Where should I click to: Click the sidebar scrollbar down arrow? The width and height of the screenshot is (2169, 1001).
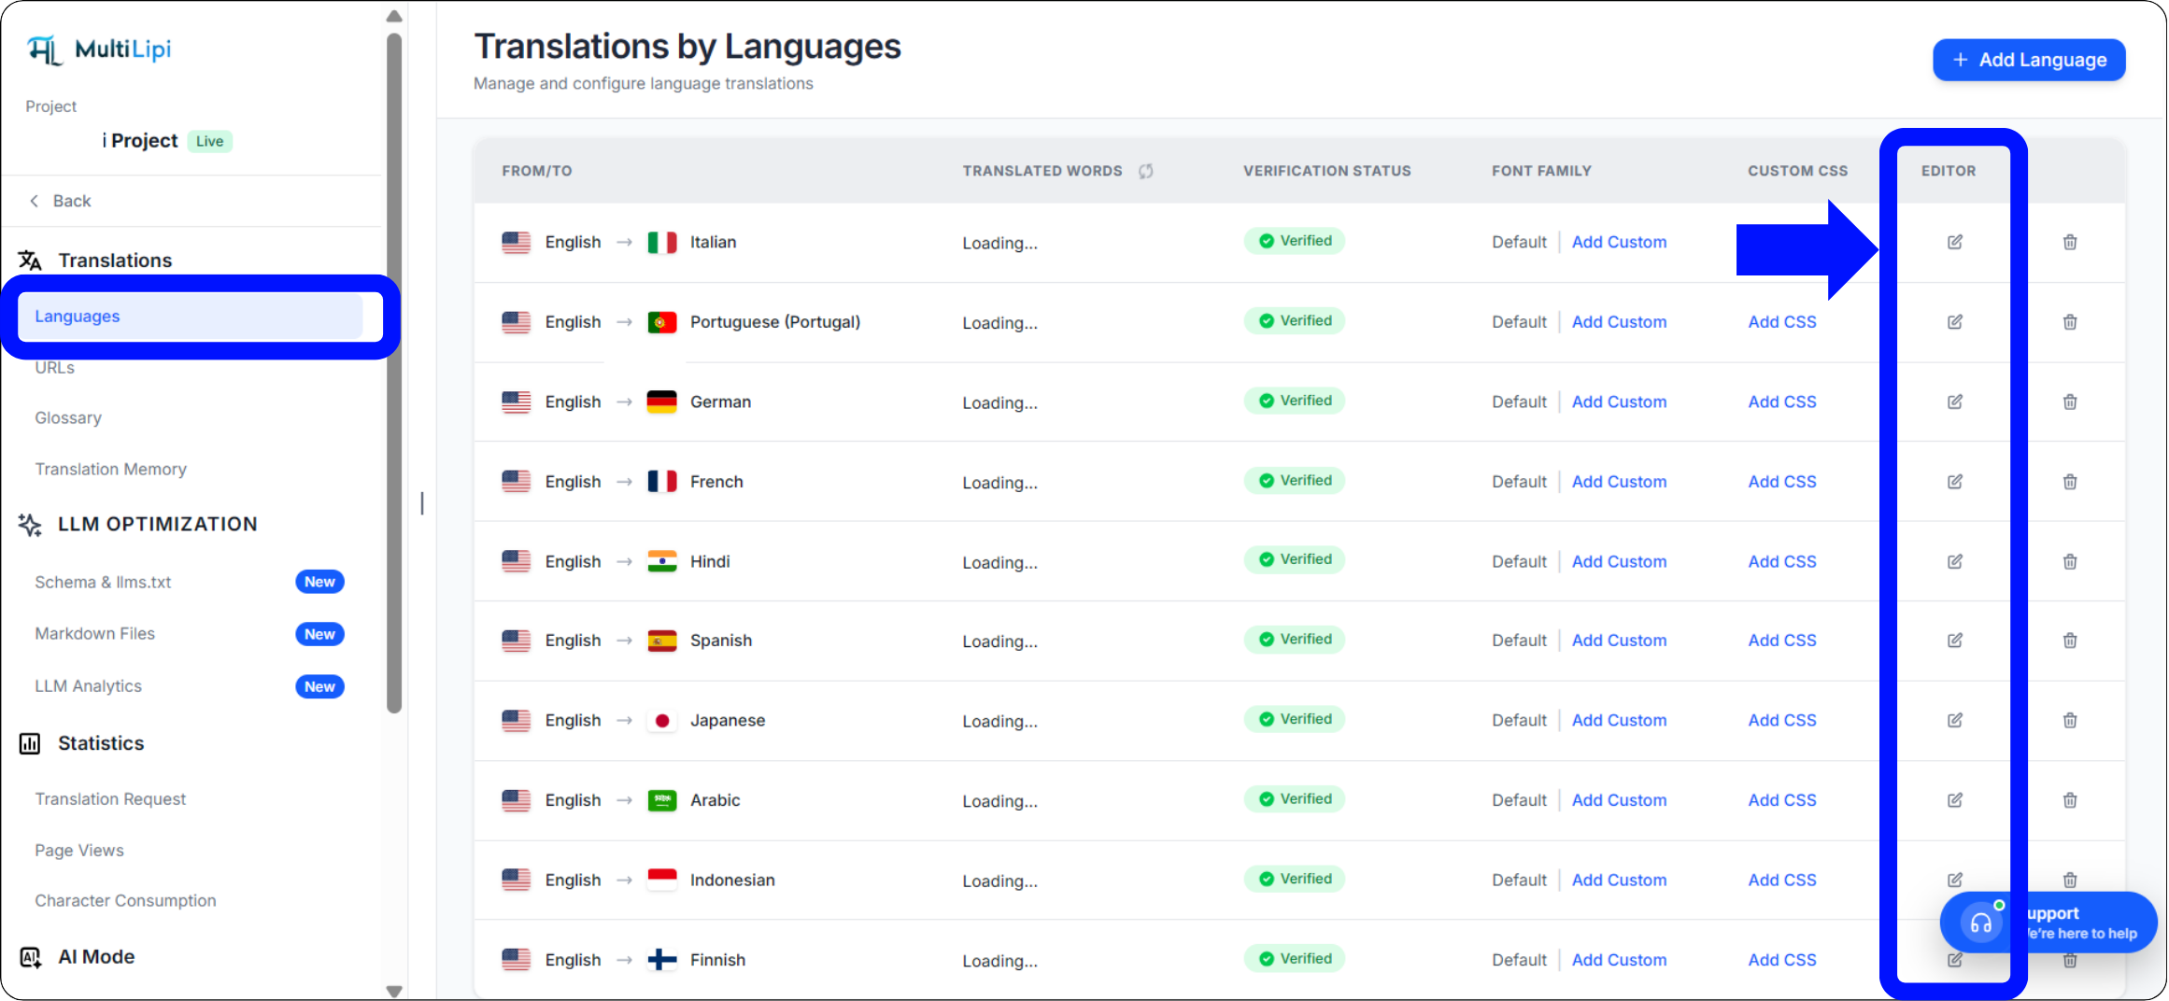pyautogui.click(x=394, y=991)
